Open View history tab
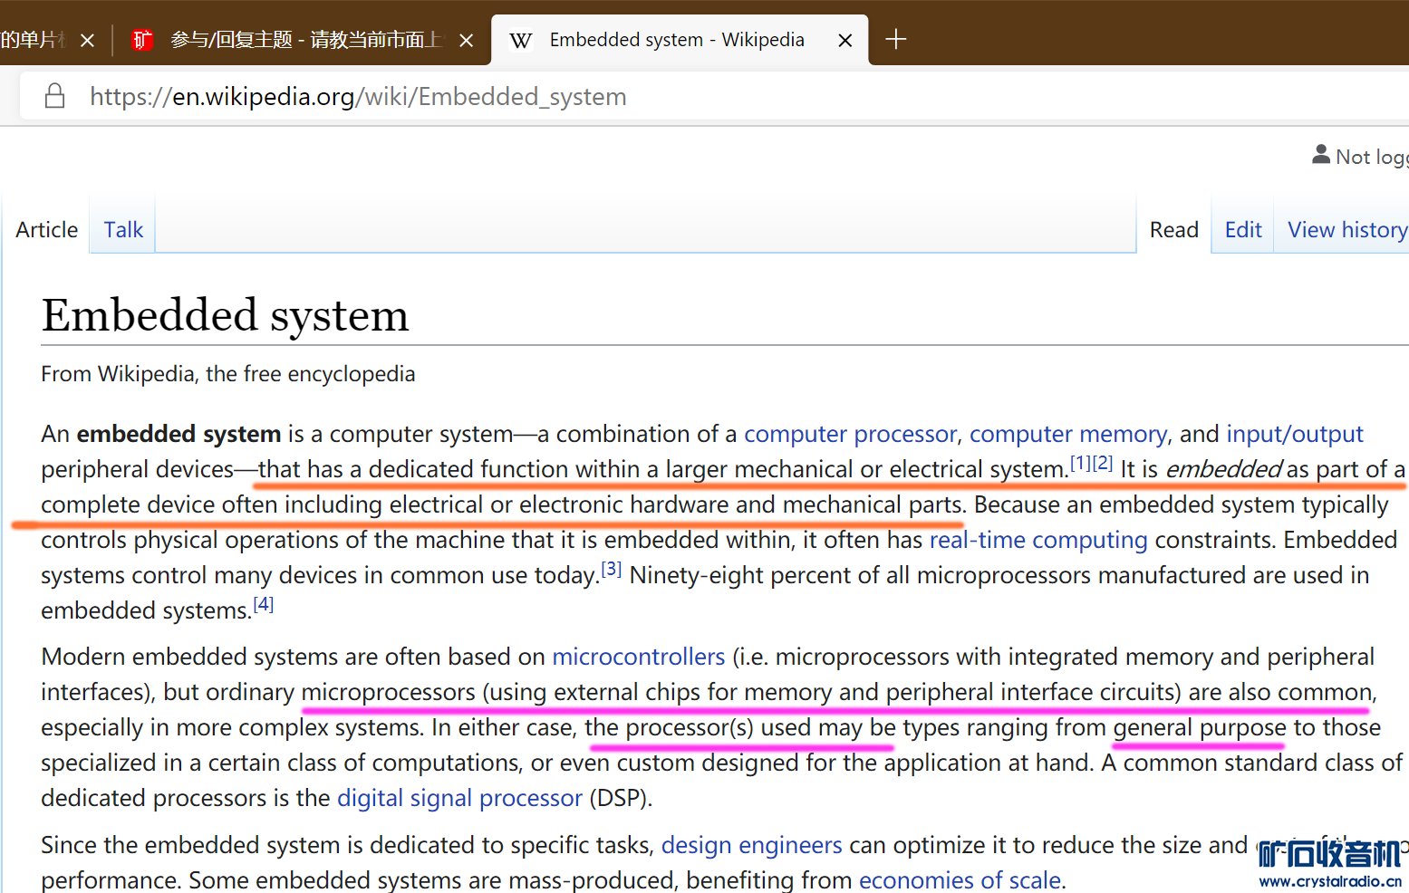Image resolution: width=1409 pixels, height=893 pixels. tap(1346, 230)
